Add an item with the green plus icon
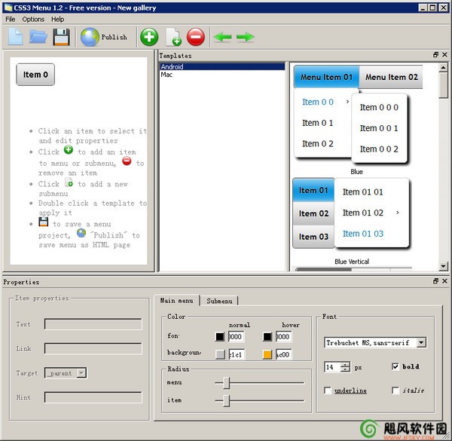This screenshot has height=441, width=452. (149, 37)
